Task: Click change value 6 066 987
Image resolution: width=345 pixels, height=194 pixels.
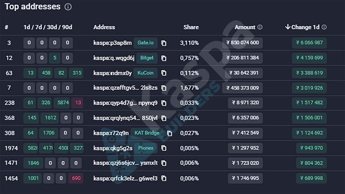Action: pos(309,43)
